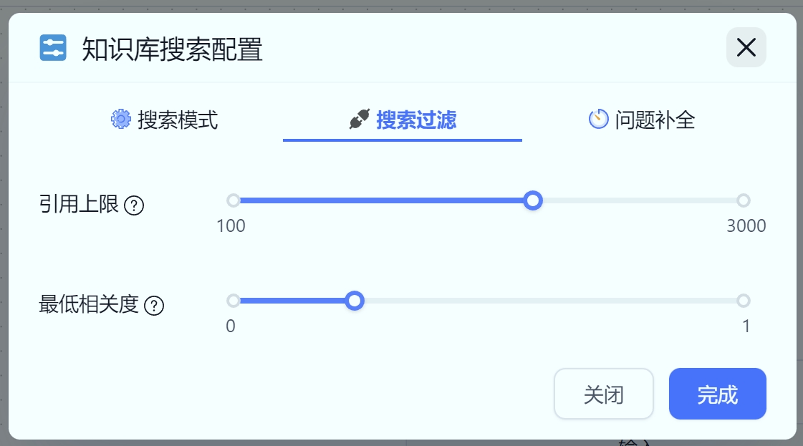Open the 问题补全 tab
803x446 pixels.
[655, 120]
